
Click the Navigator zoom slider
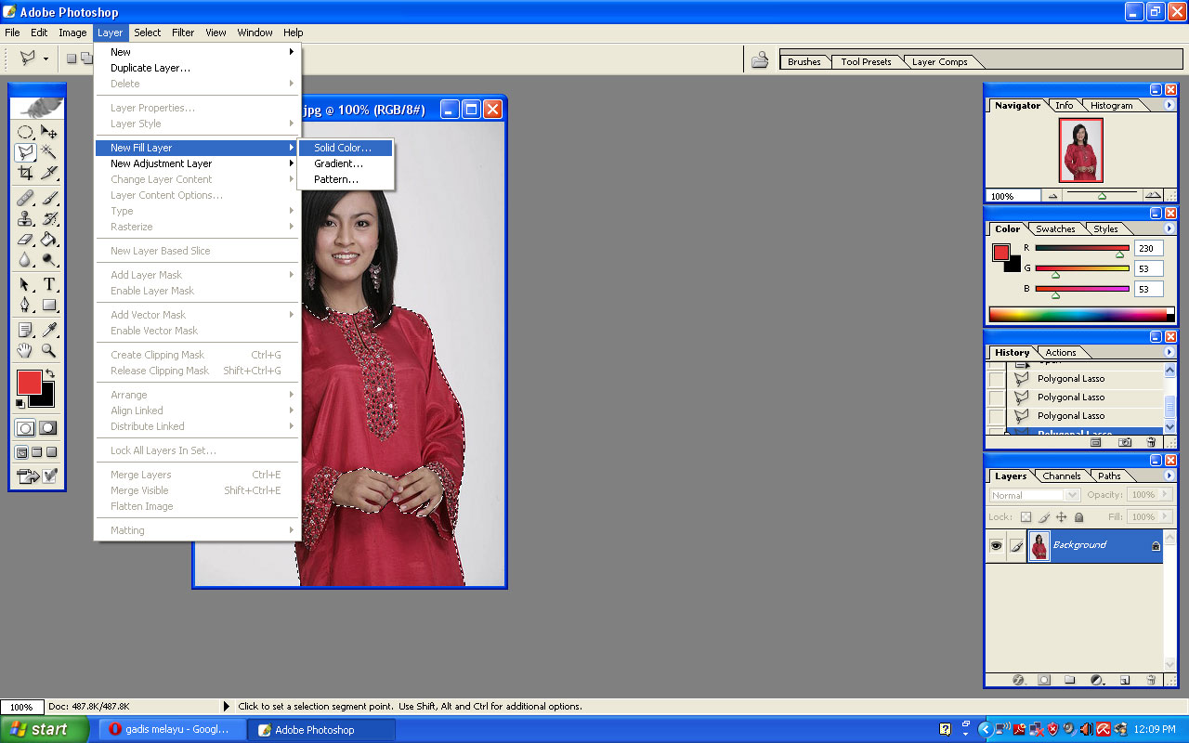tap(1102, 196)
